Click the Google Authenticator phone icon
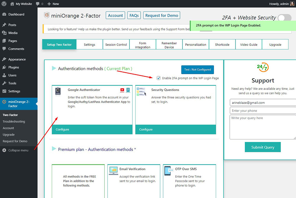This screenshot has width=296, height=198. pyautogui.click(x=58, y=92)
